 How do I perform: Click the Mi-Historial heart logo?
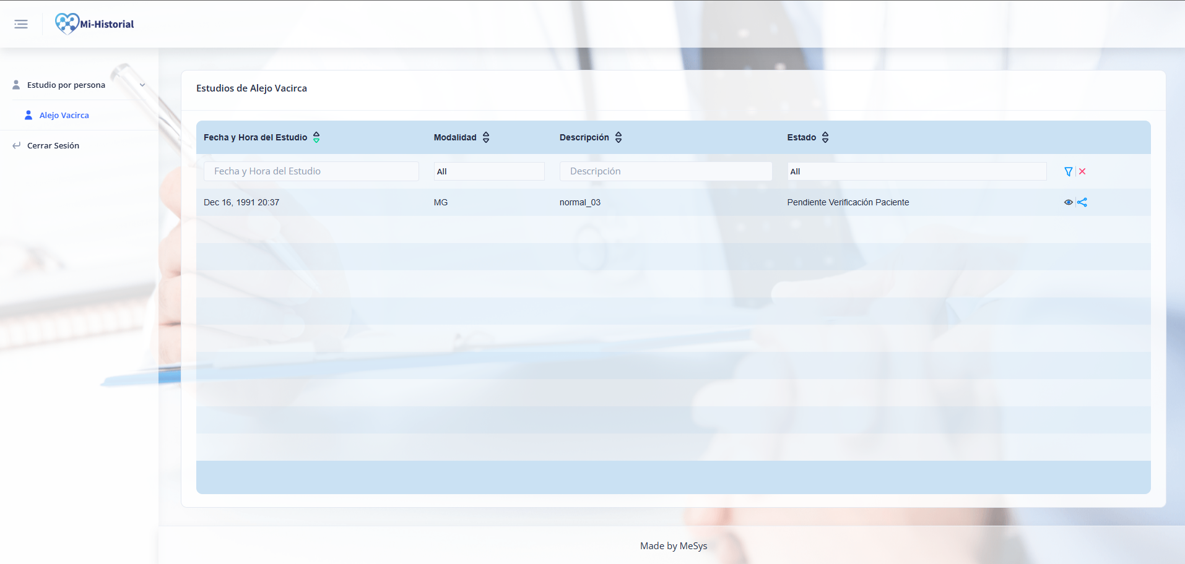coord(66,23)
